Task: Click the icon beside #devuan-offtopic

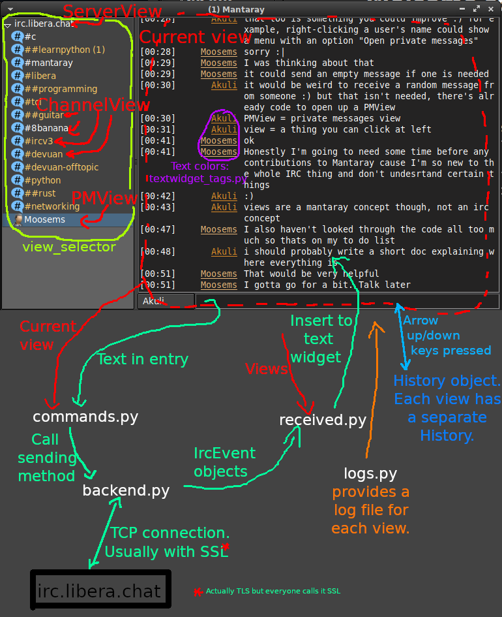Action: tap(18, 167)
